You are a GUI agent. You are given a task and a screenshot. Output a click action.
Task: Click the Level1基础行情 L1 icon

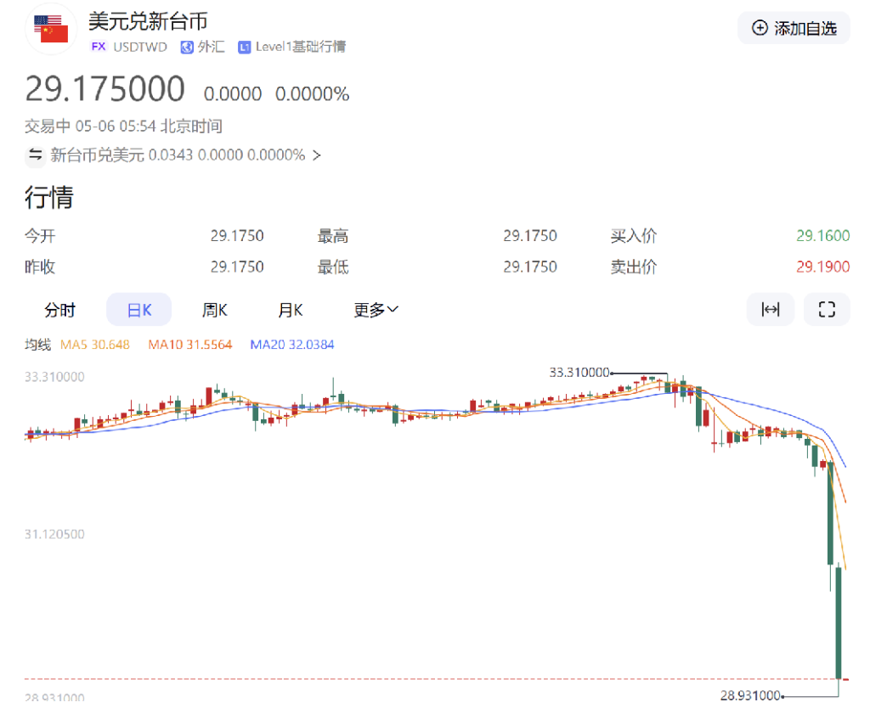(x=245, y=47)
